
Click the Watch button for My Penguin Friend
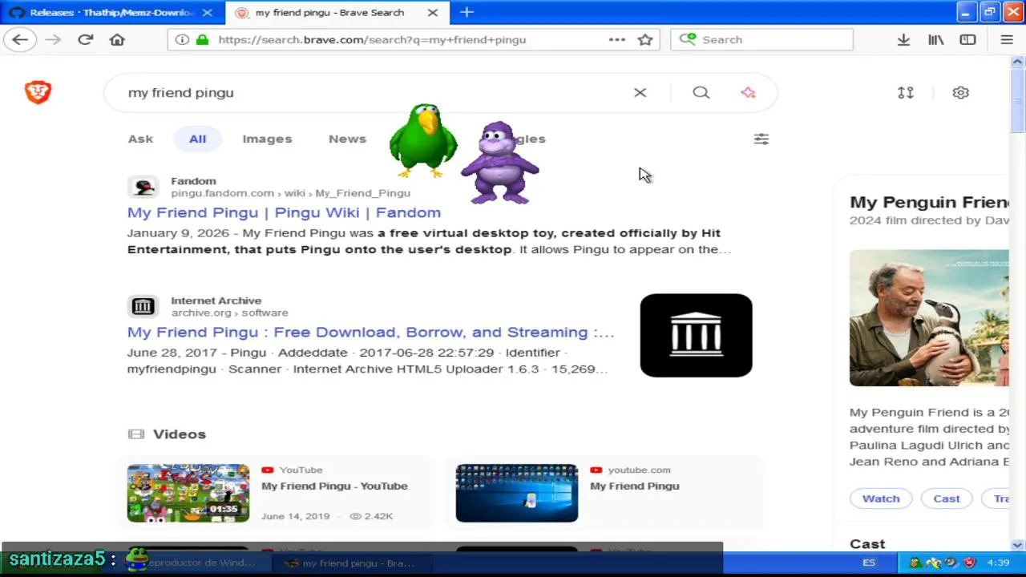tap(881, 498)
